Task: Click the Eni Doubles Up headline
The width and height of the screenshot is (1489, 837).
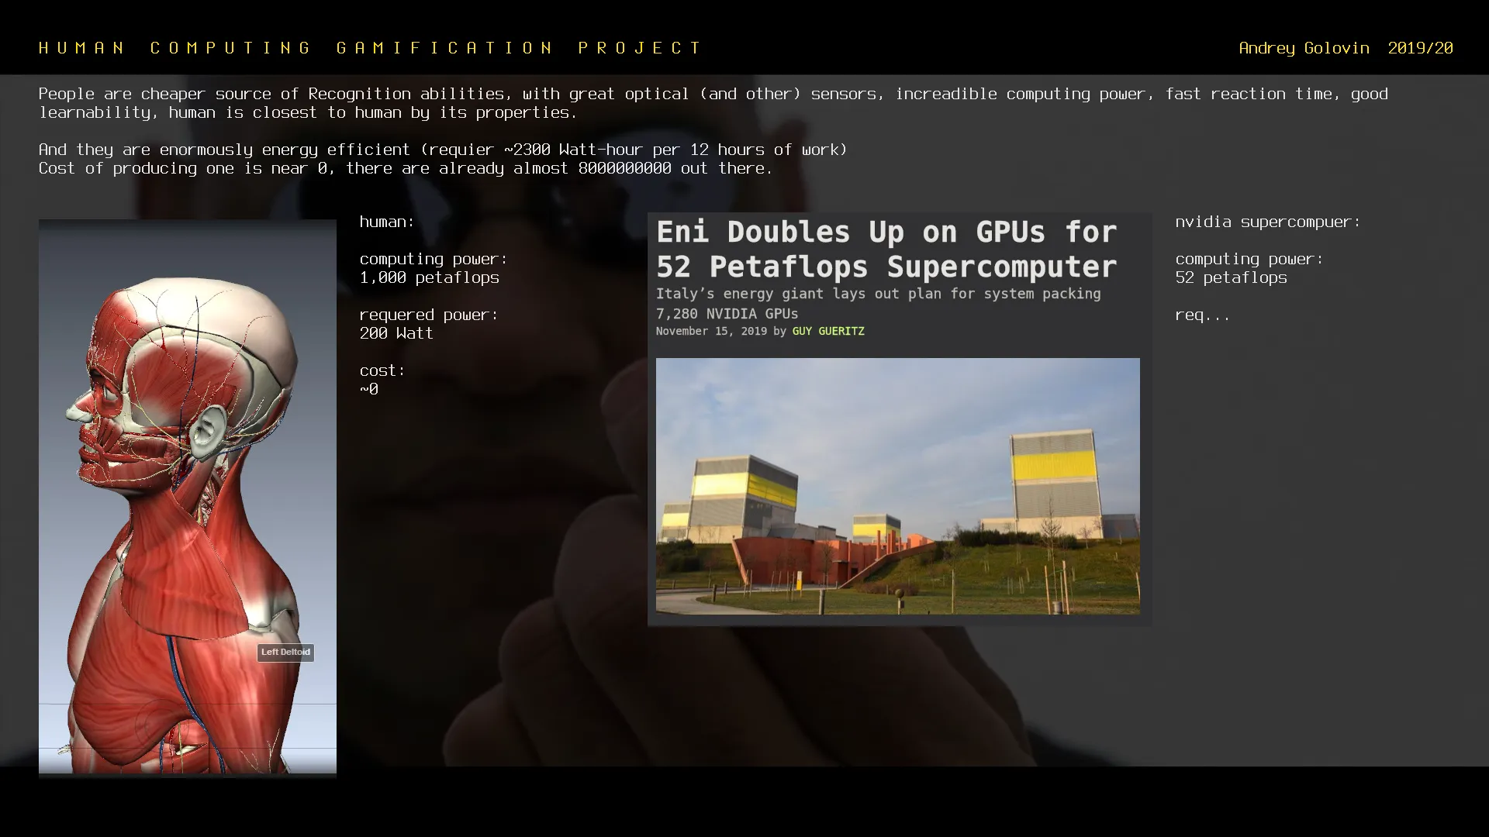Action: coord(886,249)
